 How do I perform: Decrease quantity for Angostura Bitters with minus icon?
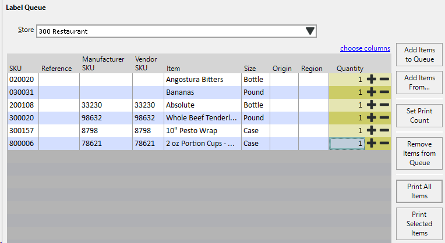click(384, 79)
